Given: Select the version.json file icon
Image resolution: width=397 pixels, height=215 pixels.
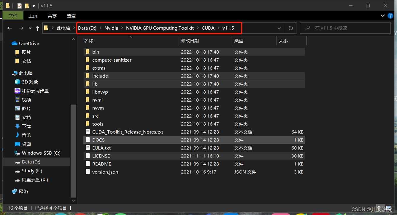Looking at the screenshot, I should point(88,172).
